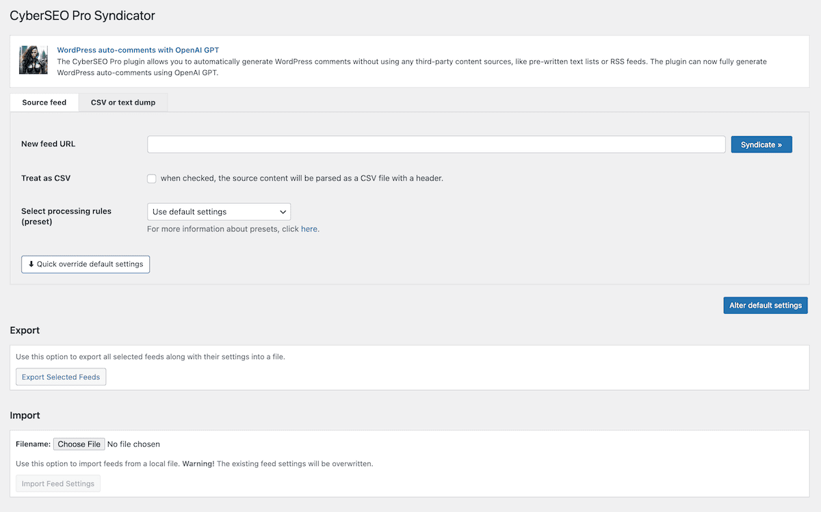Click the 'New feed URL' label
821x512 pixels.
pos(49,144)
